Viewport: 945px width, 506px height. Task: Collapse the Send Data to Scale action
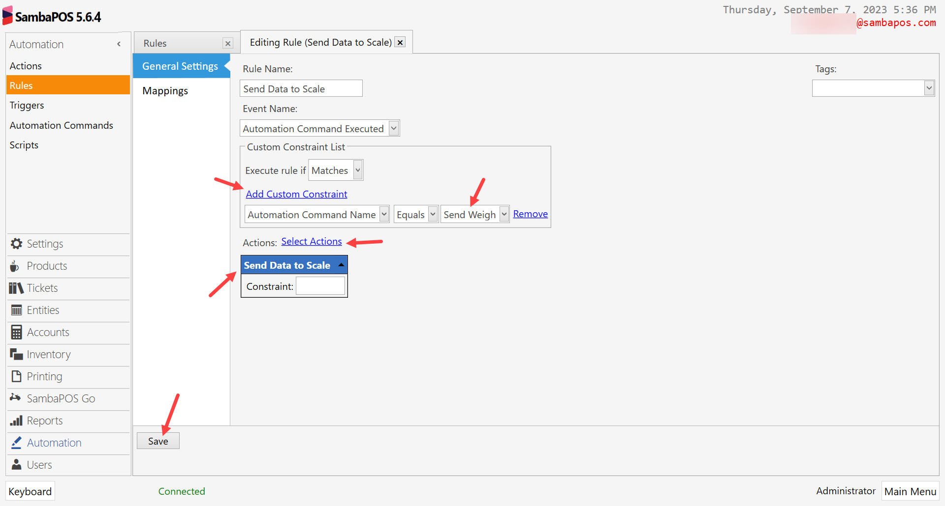tap(341, 264)
